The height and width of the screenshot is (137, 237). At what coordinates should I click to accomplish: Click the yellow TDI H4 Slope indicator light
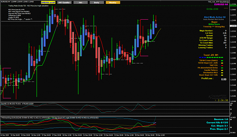click(x=222, y=63)
